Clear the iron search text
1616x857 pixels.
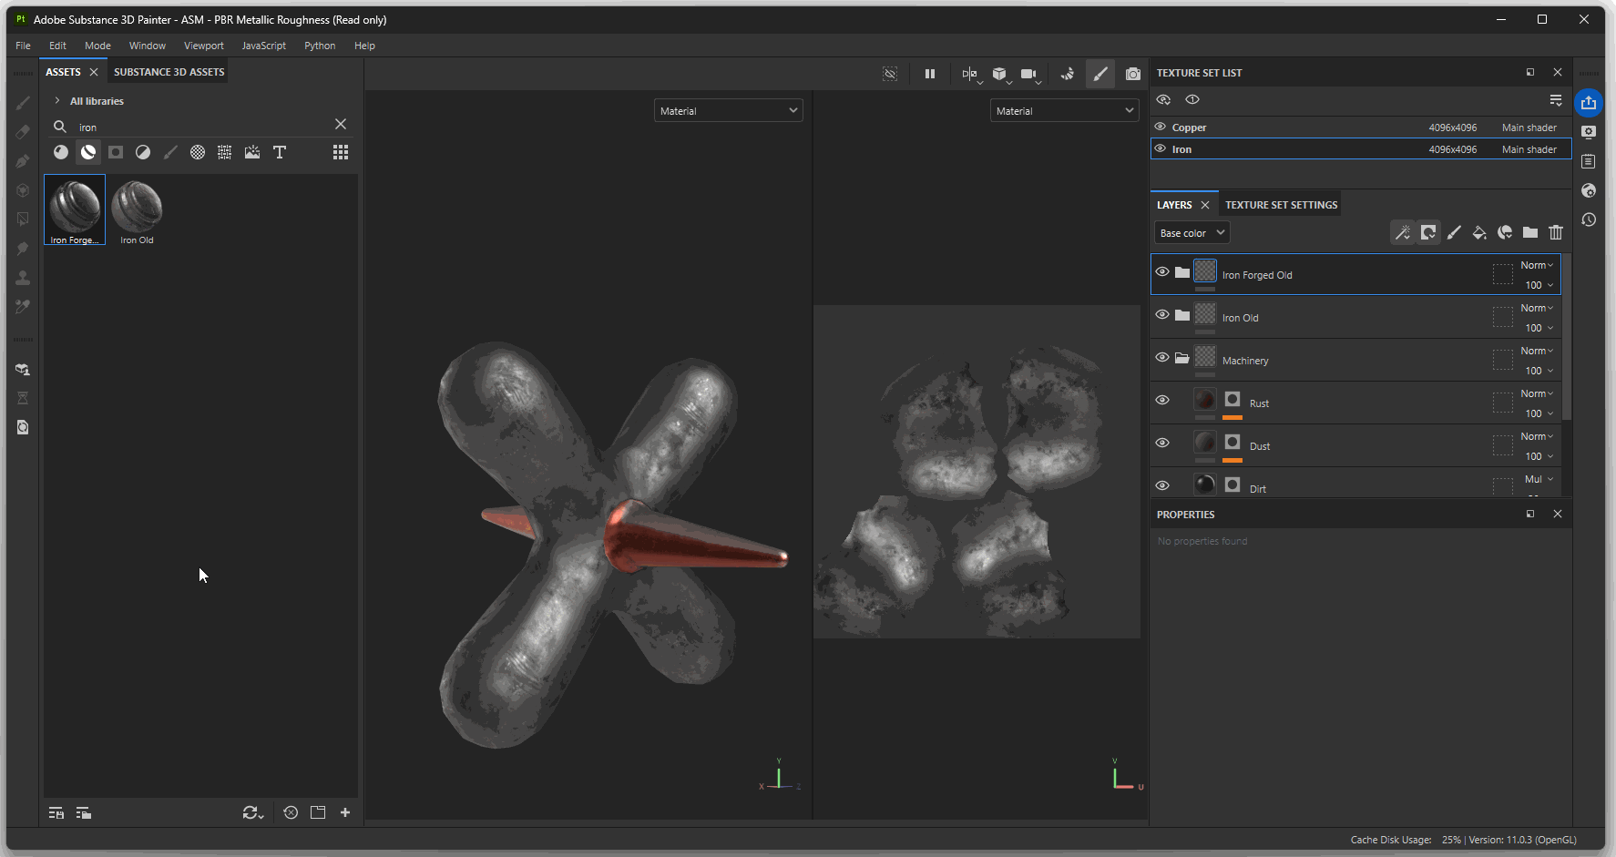(x=341, y=124)
